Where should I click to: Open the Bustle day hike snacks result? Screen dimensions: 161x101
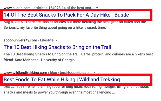pyautogui.click(x=66, y=15)
